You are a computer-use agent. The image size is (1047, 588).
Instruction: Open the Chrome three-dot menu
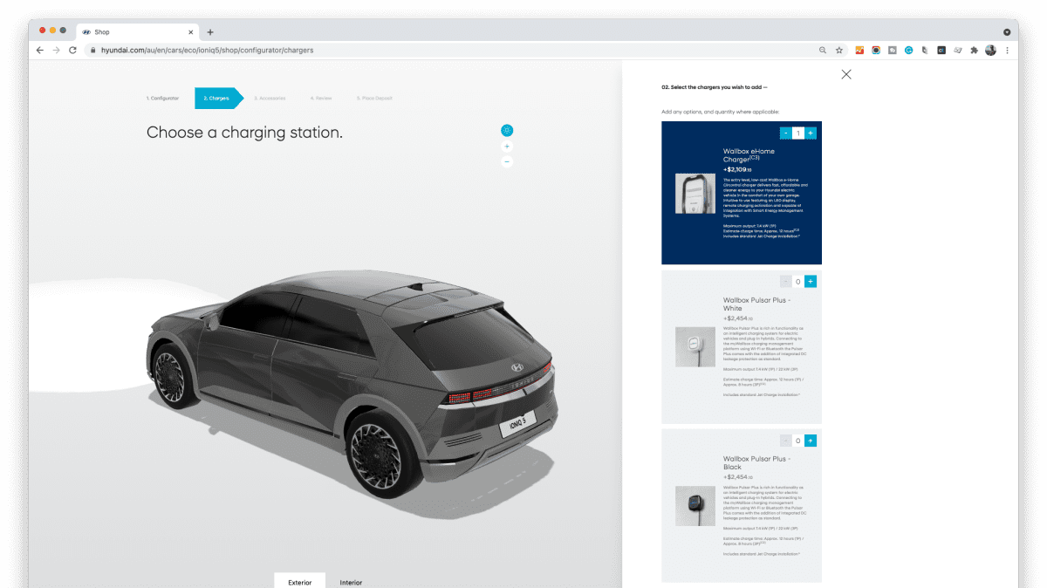1007,50
